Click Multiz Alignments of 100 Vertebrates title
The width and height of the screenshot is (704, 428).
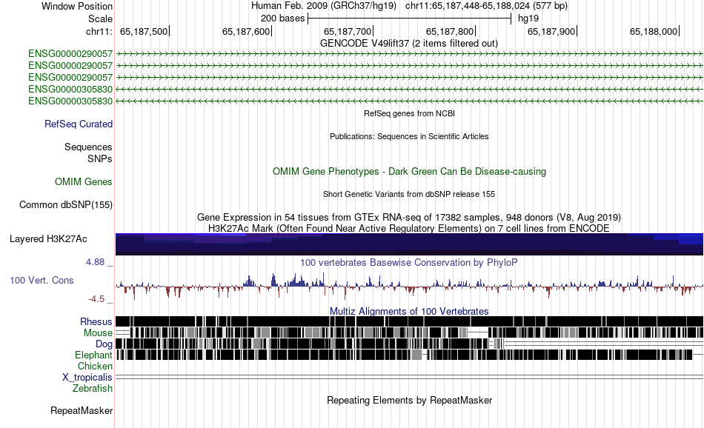[x=409, y=311]
